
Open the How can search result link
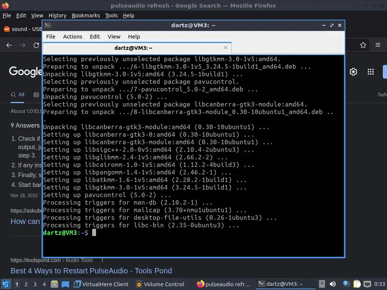[x=25, y=221]
